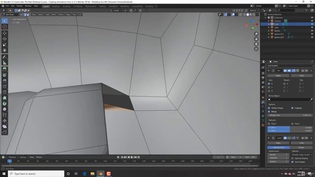Select the Spin tool

4,104
